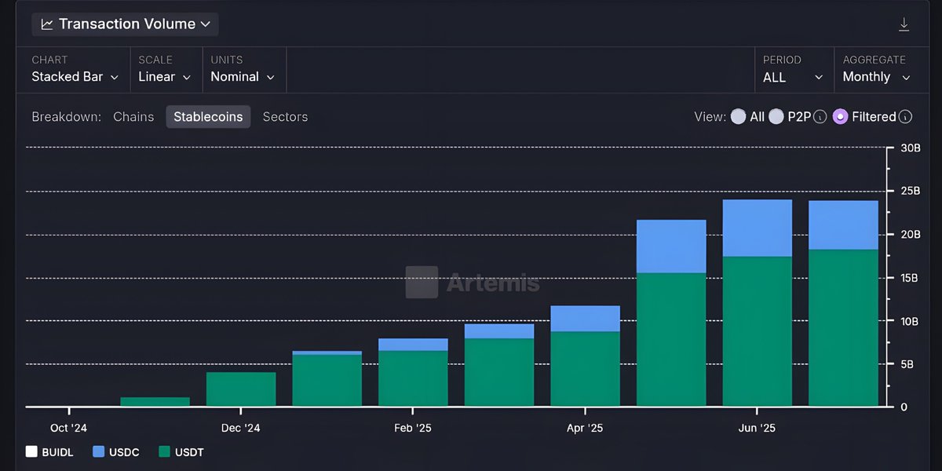
Task: Open the Stacked Bar chart type dropdown
Action: (x=75, y=77)
